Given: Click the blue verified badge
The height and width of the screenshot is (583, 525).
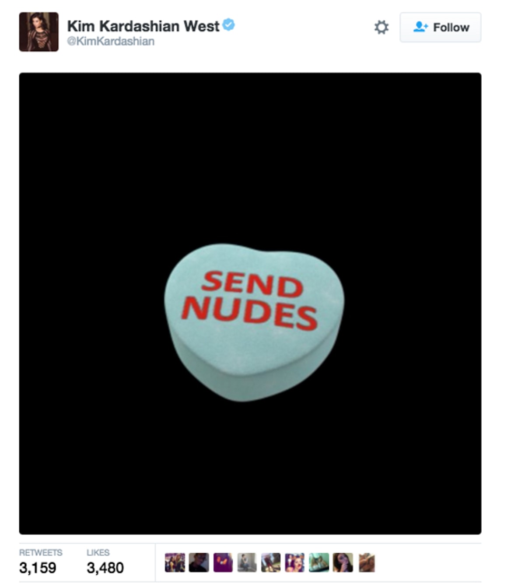Looking at the screenshot, I should coord(228,25).
